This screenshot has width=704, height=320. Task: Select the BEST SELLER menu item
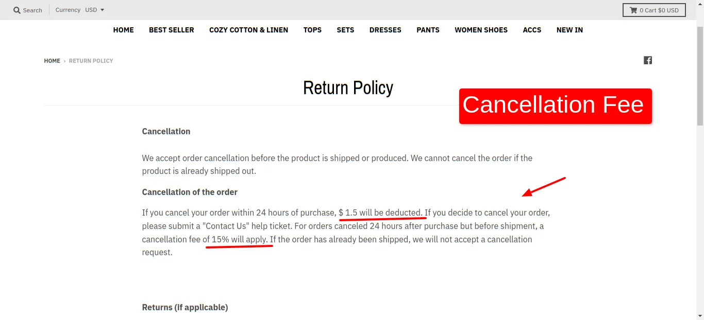pos(171,30)
